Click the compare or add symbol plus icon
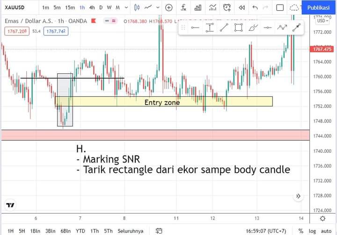This screenshot has width=337, height=235. pos(169,7)
